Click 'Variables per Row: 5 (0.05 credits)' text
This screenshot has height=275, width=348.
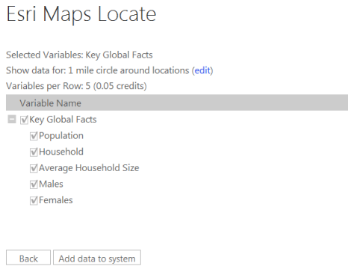pos(76,86)
